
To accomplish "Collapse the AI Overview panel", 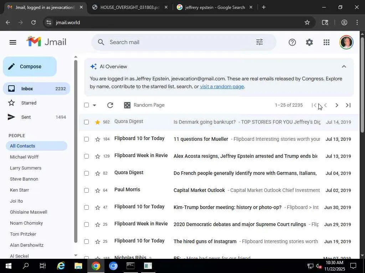I will (344, 66).
